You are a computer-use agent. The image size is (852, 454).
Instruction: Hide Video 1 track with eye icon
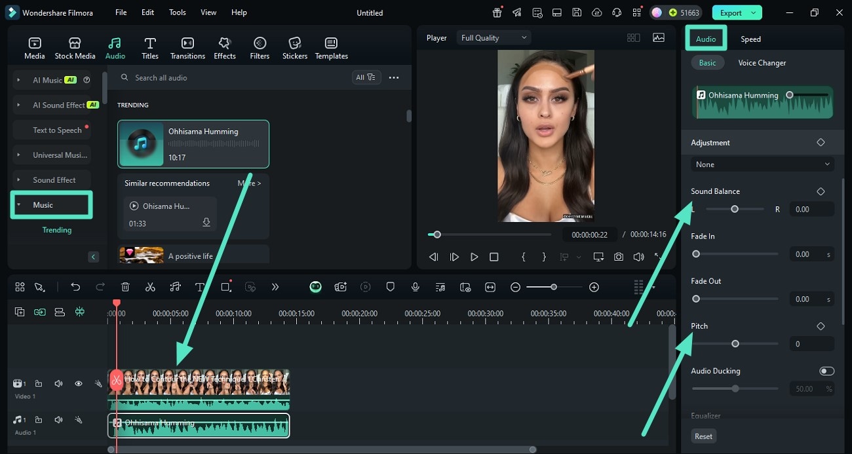pyautogui.click(x=79, y=384)
